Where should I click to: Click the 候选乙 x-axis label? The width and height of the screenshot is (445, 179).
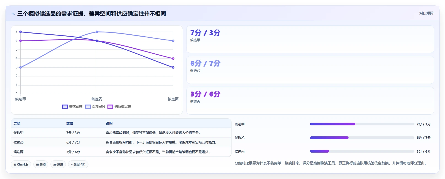[97, 99]
